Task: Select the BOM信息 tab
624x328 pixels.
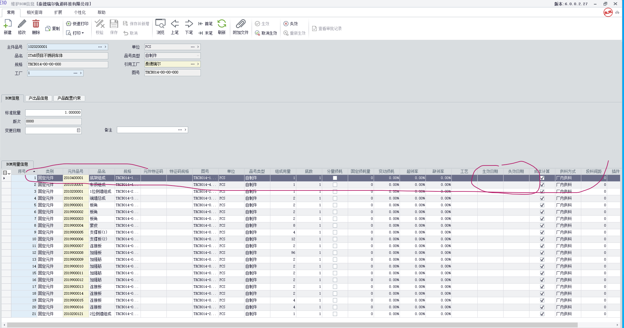Action: (x=12, y=98)
